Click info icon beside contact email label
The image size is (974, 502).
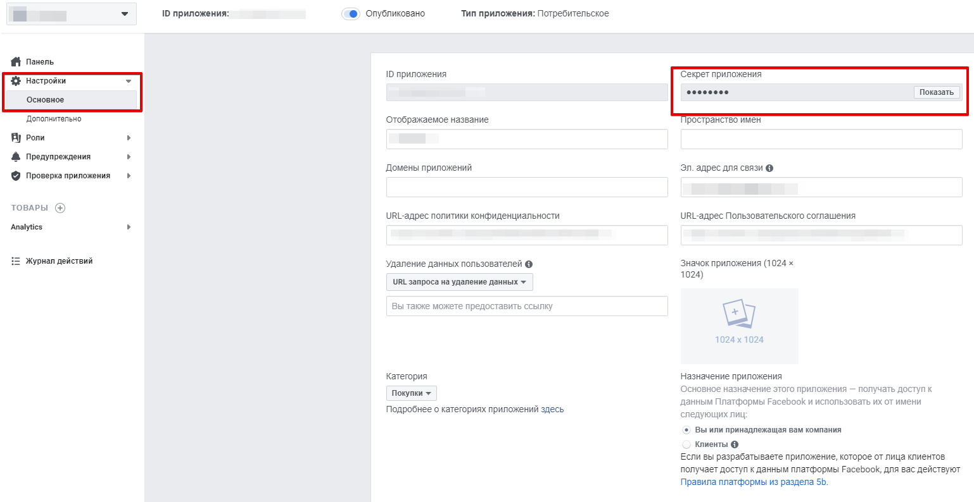(x=769, y=168)
